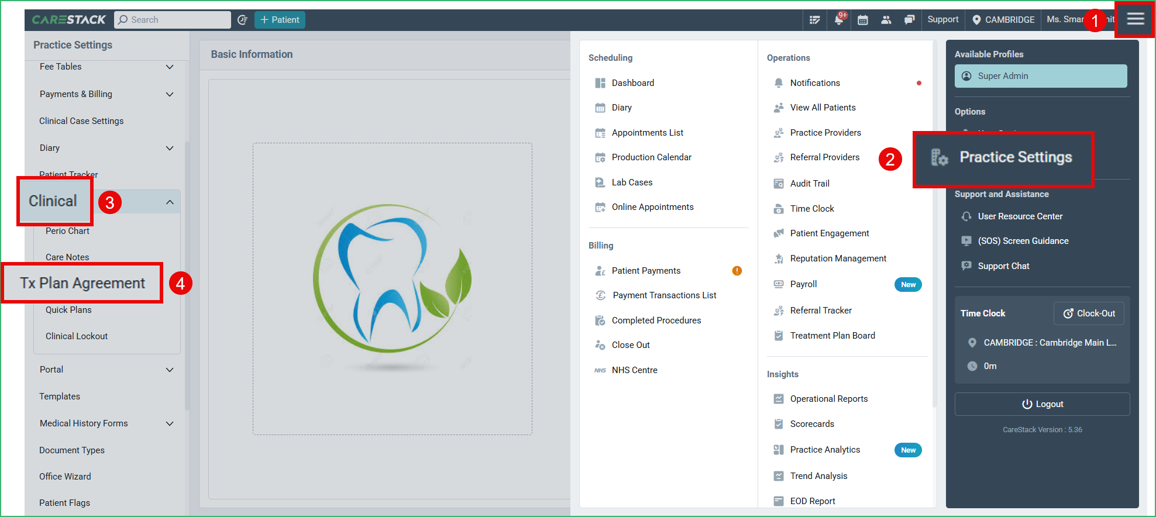
Task: Expand Payments & Billing settings
Action: click(x=170, y=94)
